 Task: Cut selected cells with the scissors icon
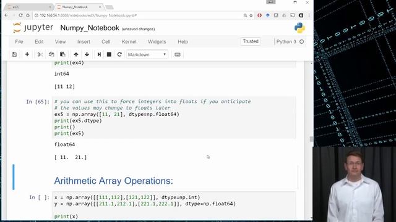tap(40, 54)
